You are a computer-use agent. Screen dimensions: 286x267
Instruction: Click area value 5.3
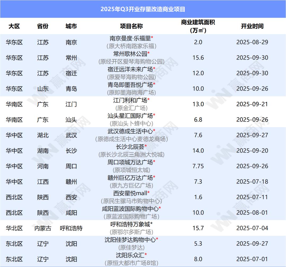[198, 244]
